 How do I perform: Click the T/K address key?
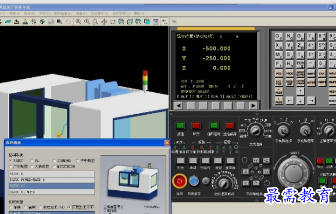[x=300, y=55]
